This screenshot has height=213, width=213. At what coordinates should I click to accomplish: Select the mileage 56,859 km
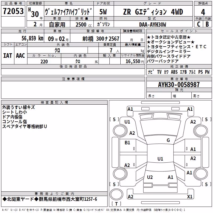point(32,38)
